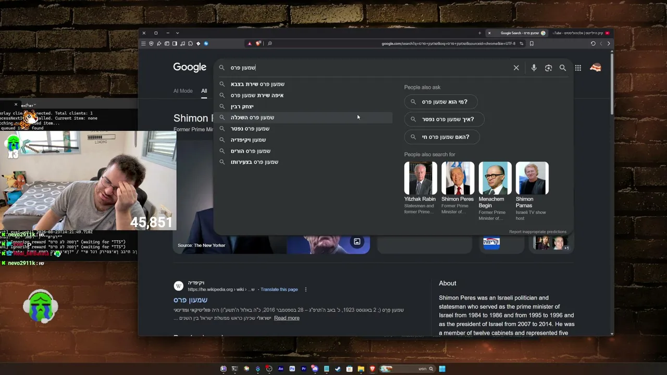Image resolution: width=667 pixels, height=375 pixels.
Task: Select Shimon Parnas thumbnail
Action: (x=532, y=178)
